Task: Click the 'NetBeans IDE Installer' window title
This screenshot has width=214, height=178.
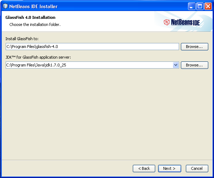Action: tap(33, 6)
